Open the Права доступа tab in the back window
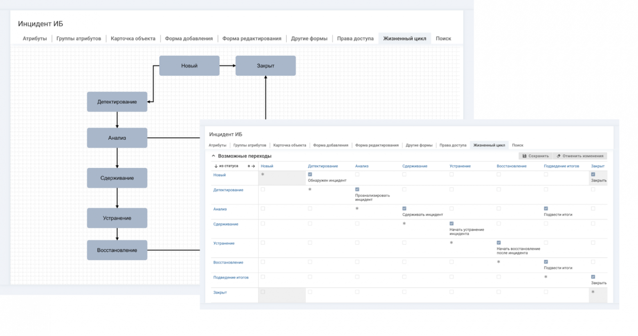Viewport: 638px width, 336px height. coord(355,38)
